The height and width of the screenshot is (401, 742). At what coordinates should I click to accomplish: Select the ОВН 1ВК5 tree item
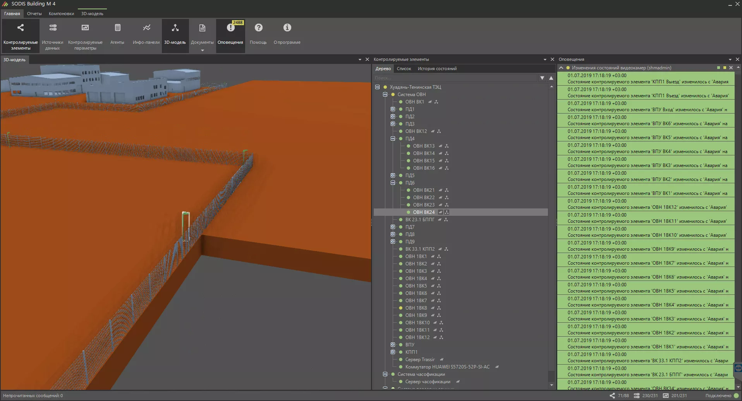tap(416, 286)
